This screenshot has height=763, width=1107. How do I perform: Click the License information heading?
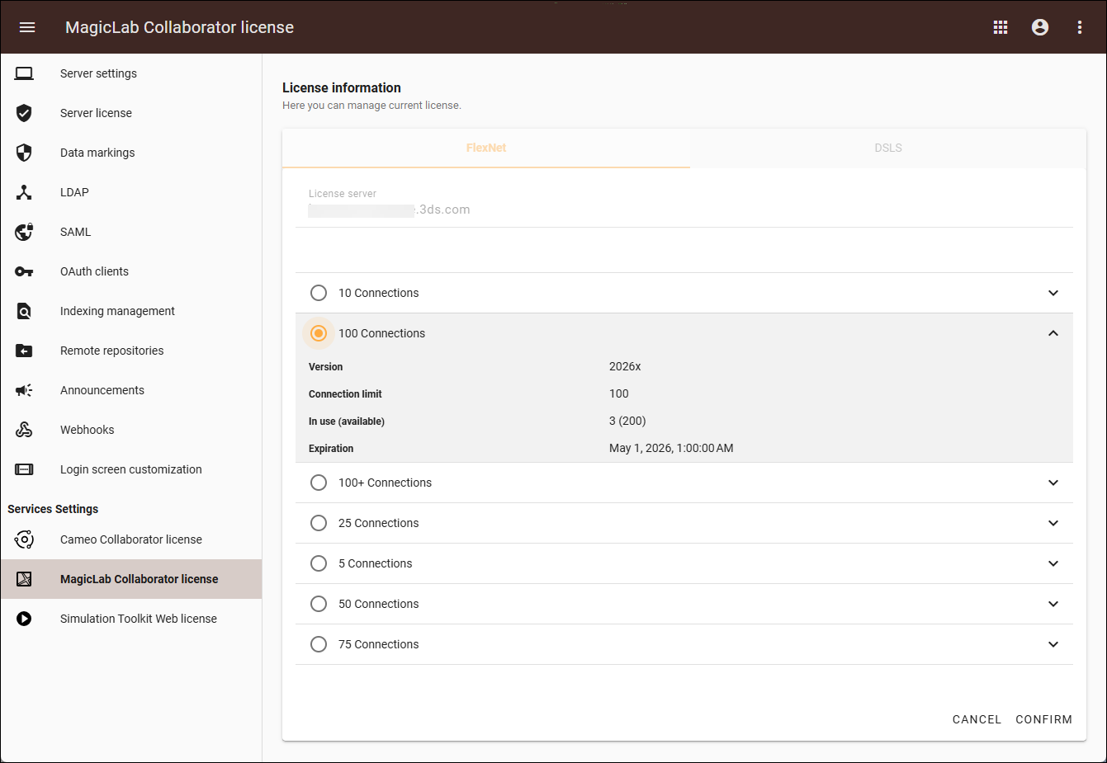pos(342,87)
